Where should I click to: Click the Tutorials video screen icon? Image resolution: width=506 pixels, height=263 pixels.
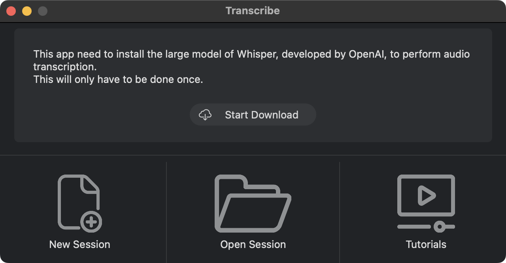point(426,195)
